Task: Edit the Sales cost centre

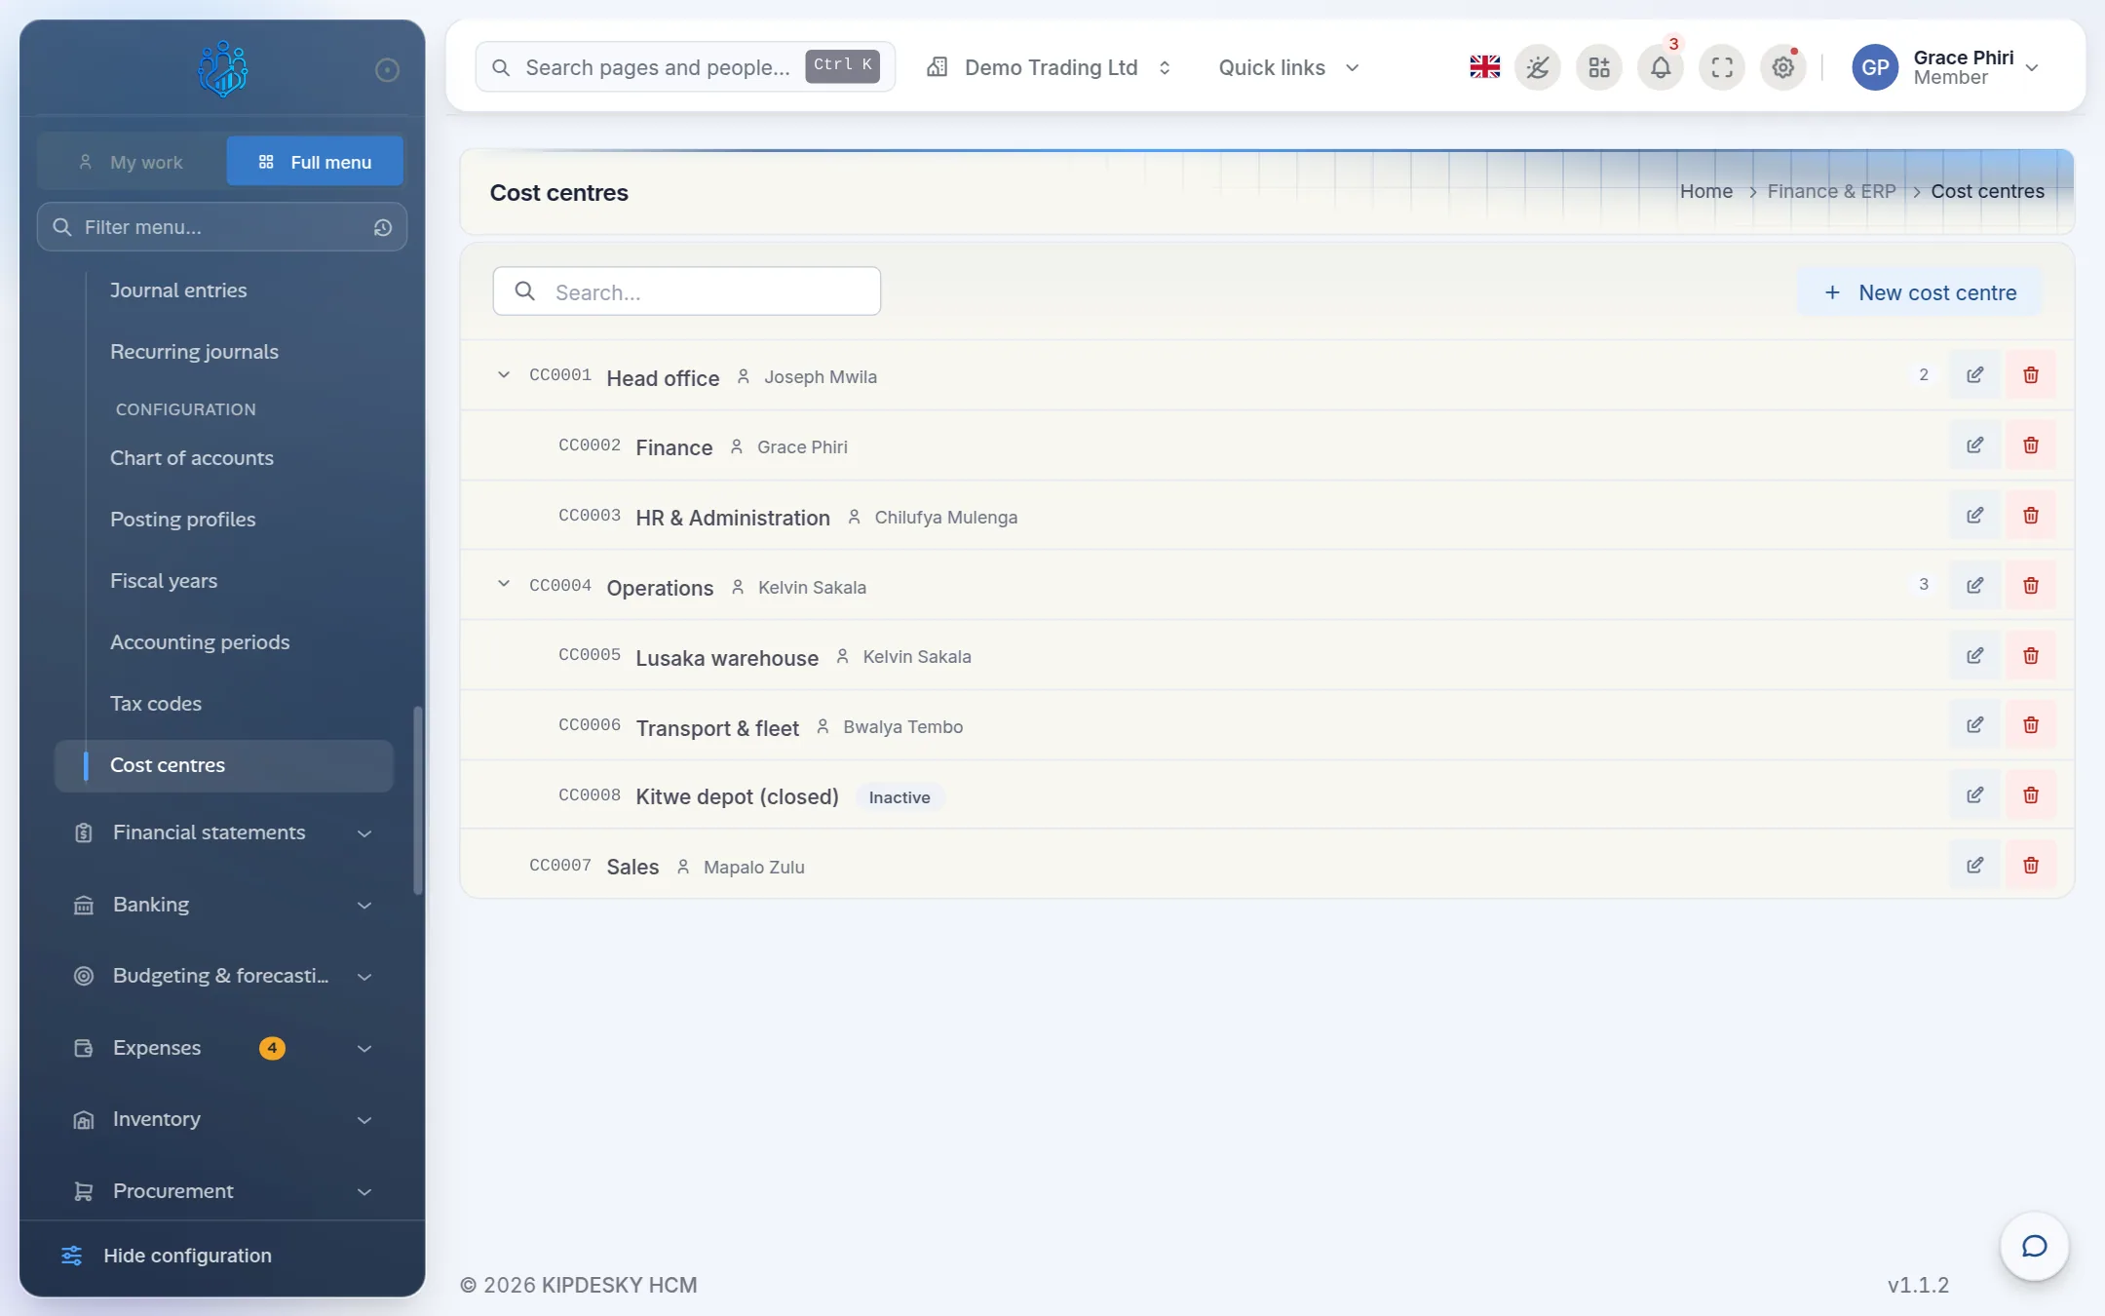Action: coord(1974,866)
